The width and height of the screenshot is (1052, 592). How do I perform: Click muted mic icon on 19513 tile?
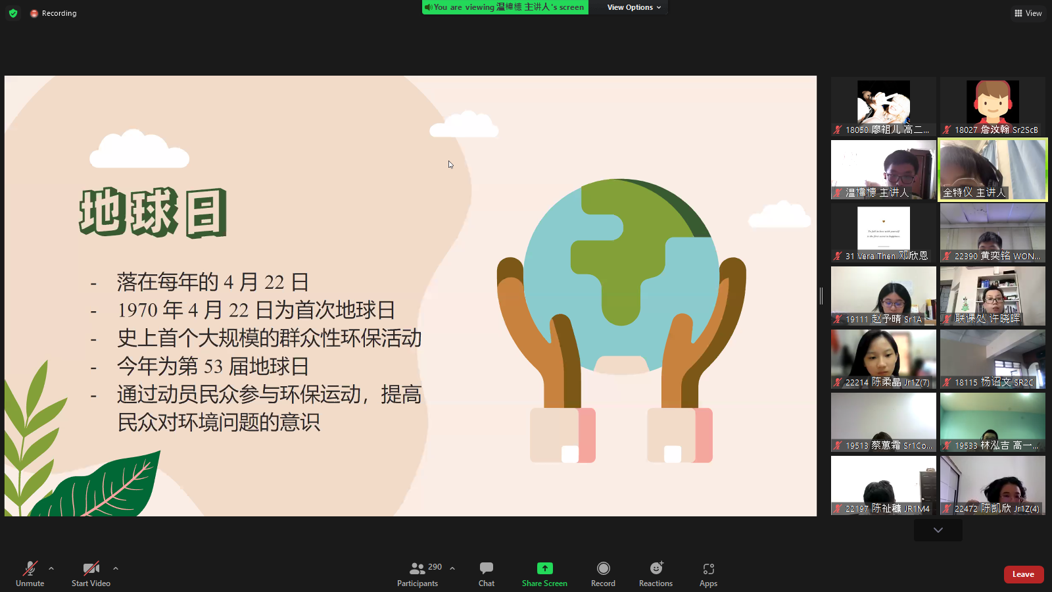838,445
